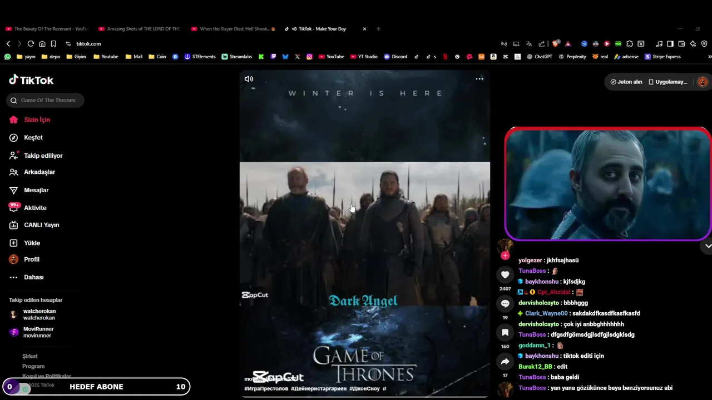Viewport: 712px width, 400px height.
Task: Open the Leo AI sparkle icon
Action: [x=693, y=44]
